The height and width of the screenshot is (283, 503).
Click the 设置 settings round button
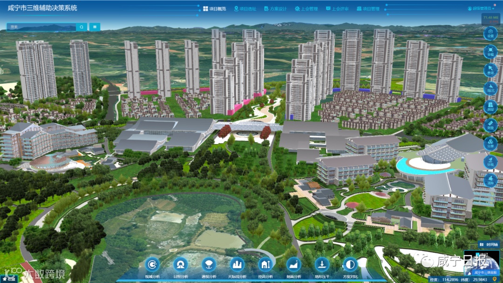tap(490, 34)
